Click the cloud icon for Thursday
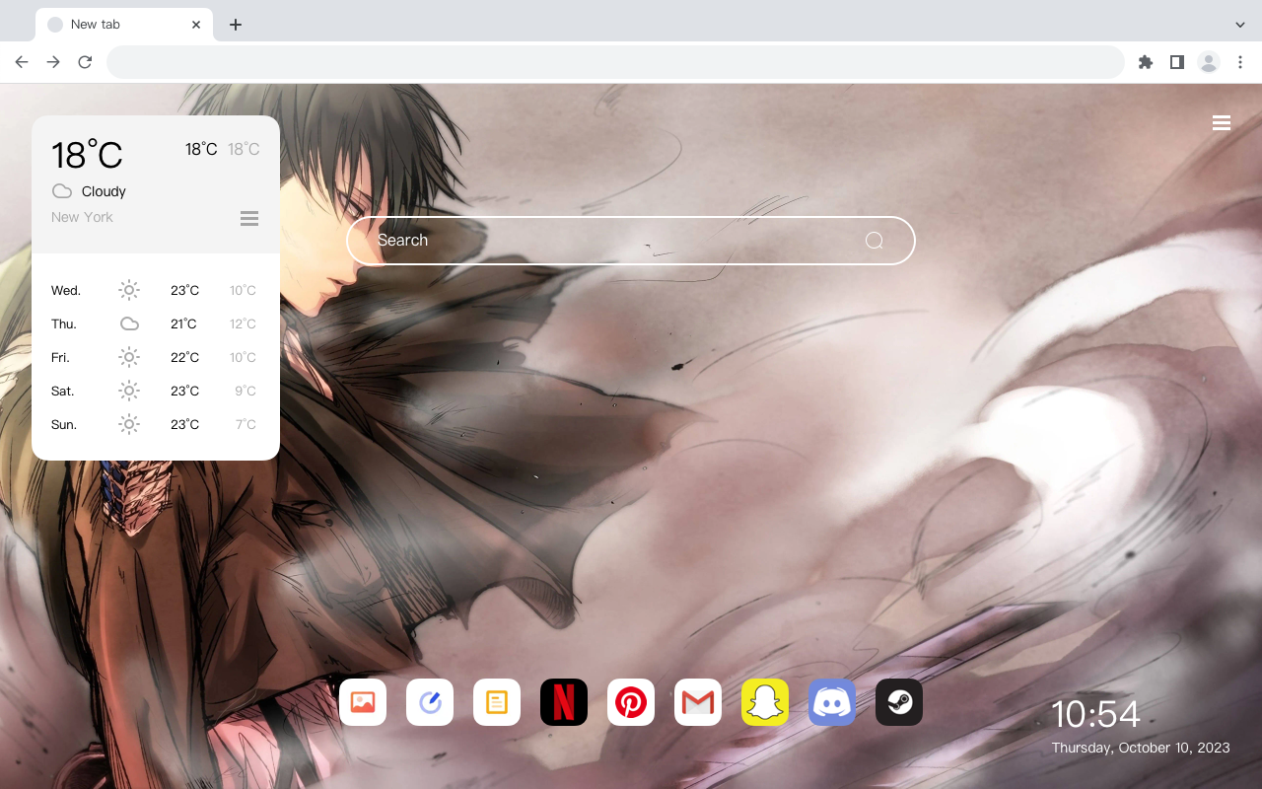1262x789 pixels. coord(129,323)
